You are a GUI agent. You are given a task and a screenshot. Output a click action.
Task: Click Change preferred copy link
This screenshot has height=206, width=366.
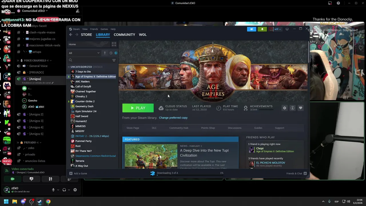click(x=173, y=118)
